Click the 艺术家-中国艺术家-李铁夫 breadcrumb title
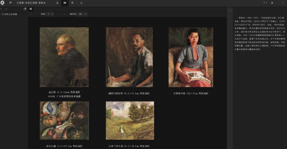Screen dimensions: 287x149 (31, 3)
